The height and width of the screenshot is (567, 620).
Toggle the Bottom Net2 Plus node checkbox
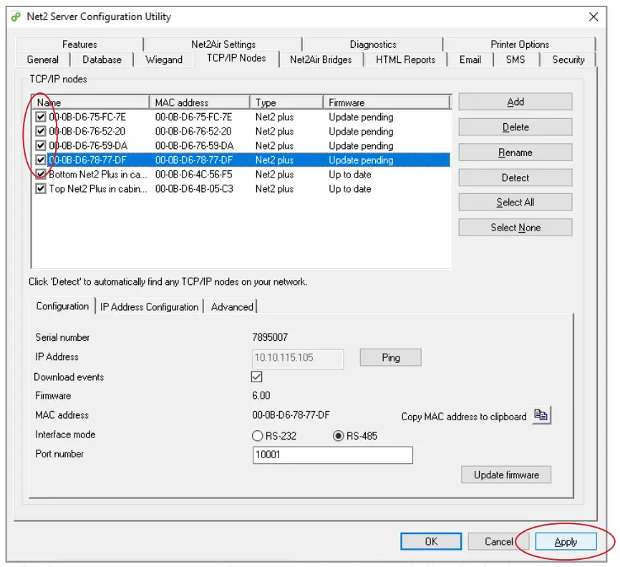(x=40, y=174)
